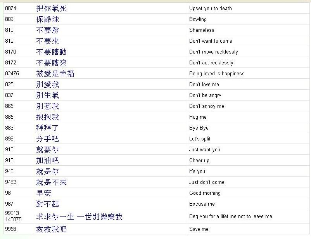Screen dimensions: 311x239
Task: Click the code '886'
Action: coord(9,128)
